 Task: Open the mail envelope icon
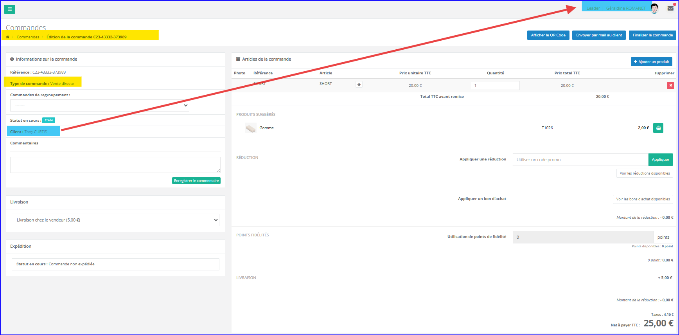[670, 8]
